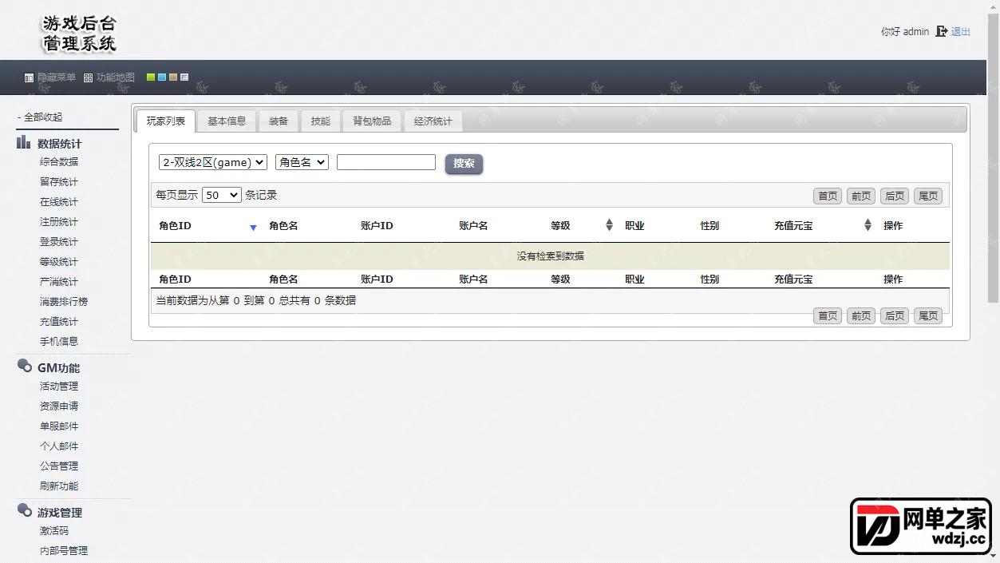Open 内部号管理 in the sidebar

[x=64, y=550]
